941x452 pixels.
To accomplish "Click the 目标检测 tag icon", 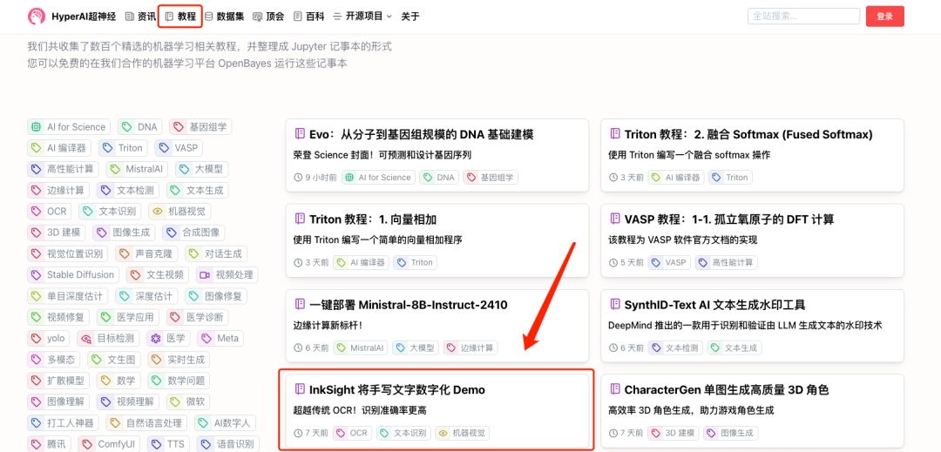I will [85, 339].
